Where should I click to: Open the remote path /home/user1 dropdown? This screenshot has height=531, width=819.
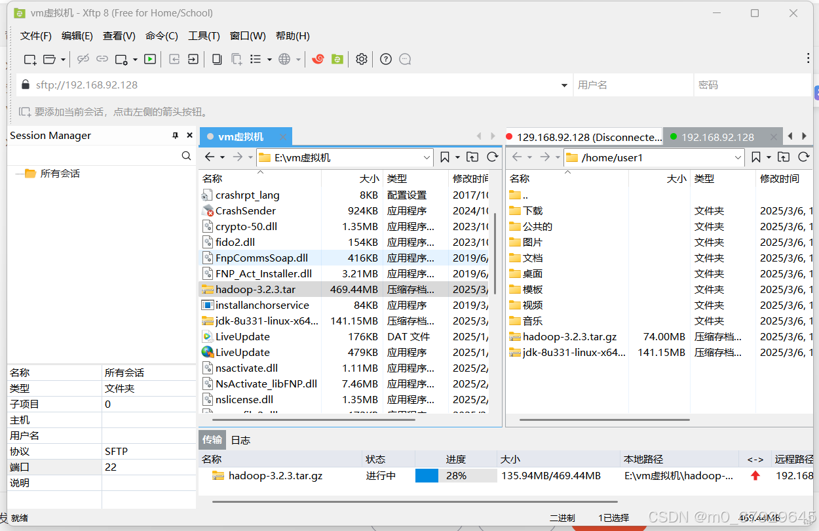[x=738, y=157]
